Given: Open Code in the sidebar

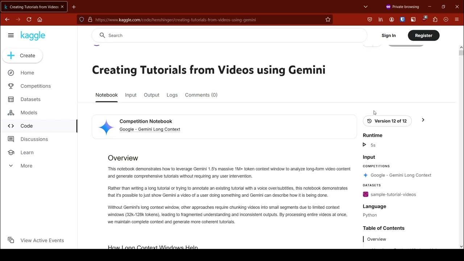Looking at the screenshot, I should tap(26, 126).
